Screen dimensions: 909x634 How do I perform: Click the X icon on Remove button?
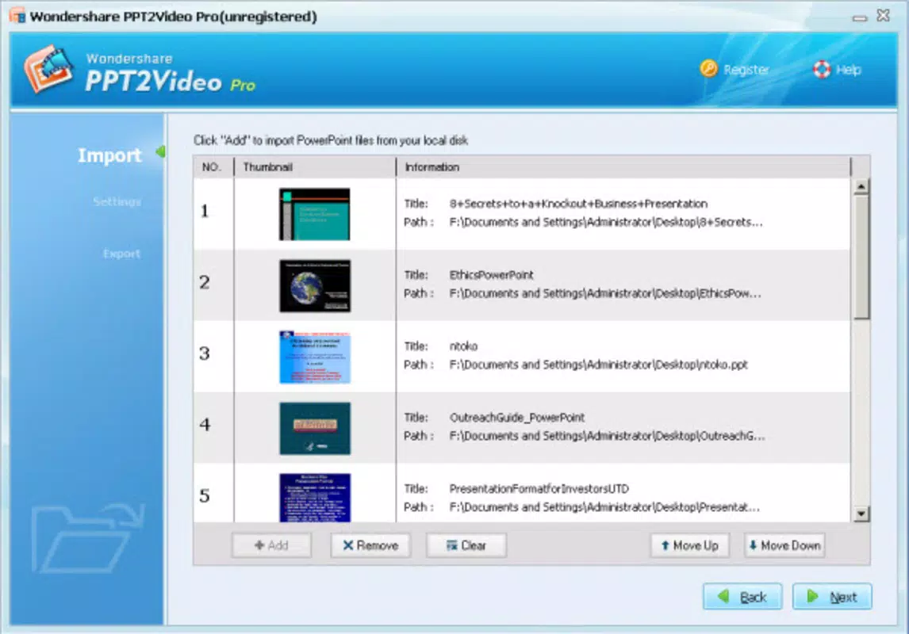click(x=348, y=545)
